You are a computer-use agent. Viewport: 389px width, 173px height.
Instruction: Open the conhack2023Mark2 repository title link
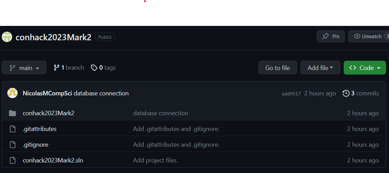53,37
